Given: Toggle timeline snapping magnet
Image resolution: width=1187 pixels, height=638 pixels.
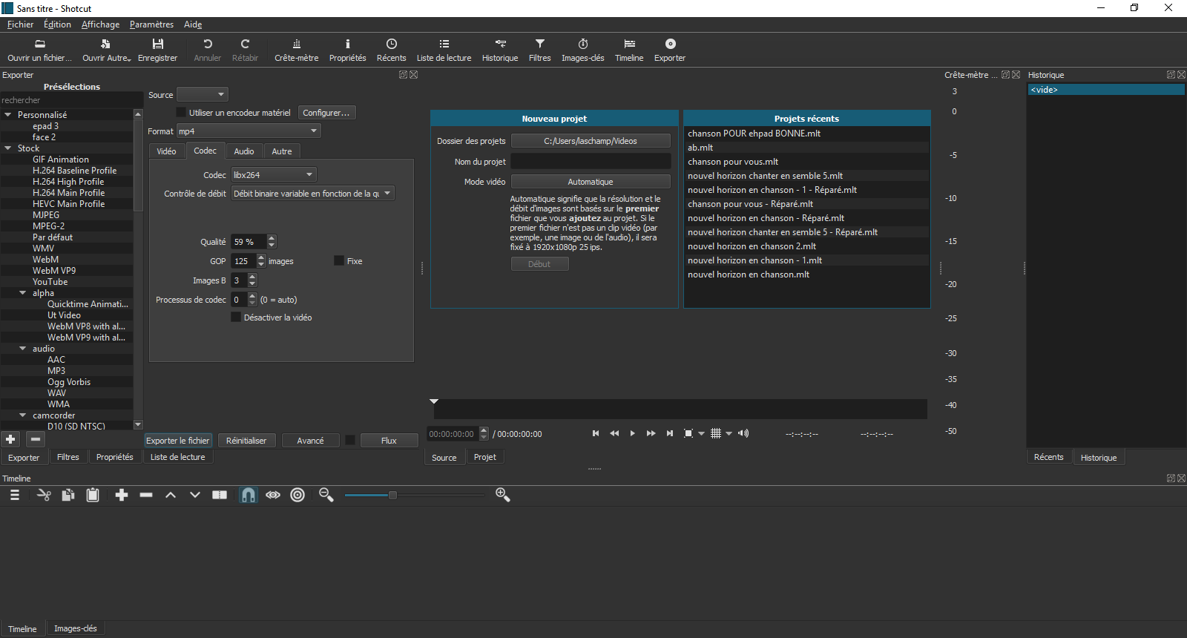Looking at the screenshot, I should tap(249, 495).
